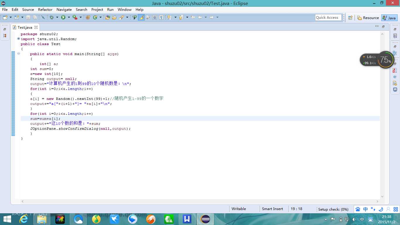Click the Save All icon

point(35,17)
